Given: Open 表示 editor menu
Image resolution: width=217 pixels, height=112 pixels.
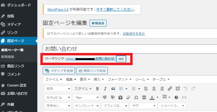Looking at the screenshot, I should click(x=85, y=79).
